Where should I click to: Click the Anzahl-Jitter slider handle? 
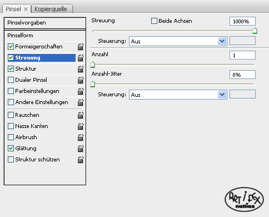pos(93,84)
